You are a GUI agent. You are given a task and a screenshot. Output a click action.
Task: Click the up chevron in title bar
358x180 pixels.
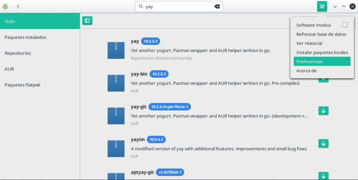tap(344, 6)
